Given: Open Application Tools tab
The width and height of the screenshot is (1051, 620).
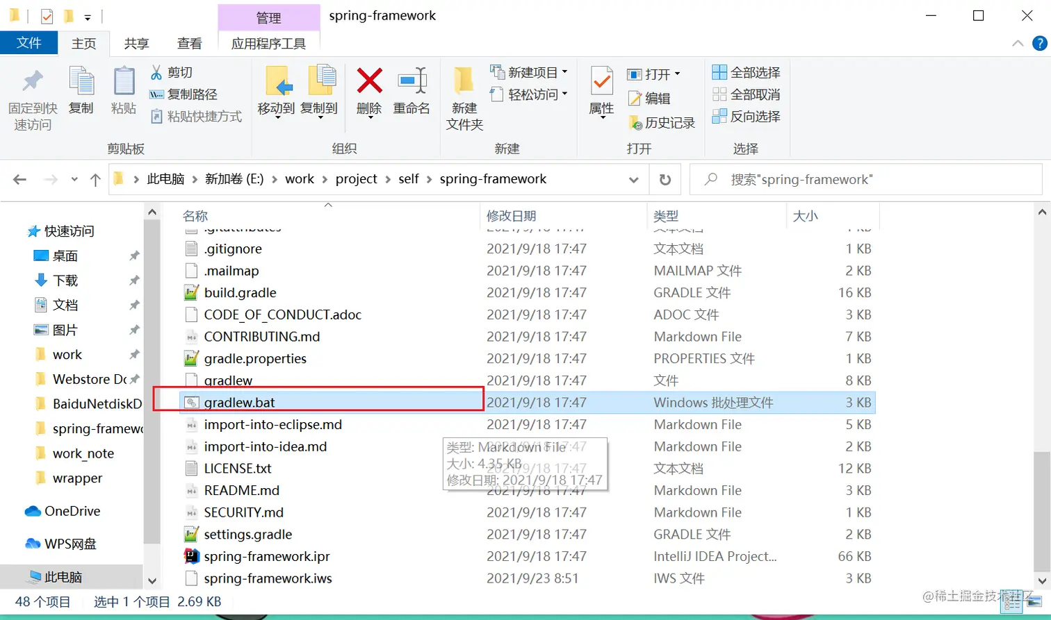Looking at the screenshot, I should 268,43.
